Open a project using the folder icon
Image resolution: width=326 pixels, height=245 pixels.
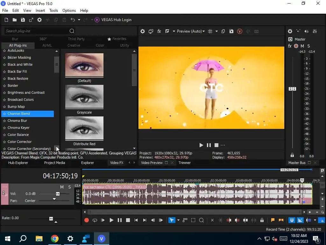tap(15, 20)
